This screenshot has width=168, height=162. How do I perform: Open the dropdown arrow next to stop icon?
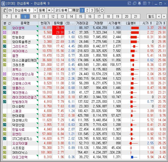[52, 10]
